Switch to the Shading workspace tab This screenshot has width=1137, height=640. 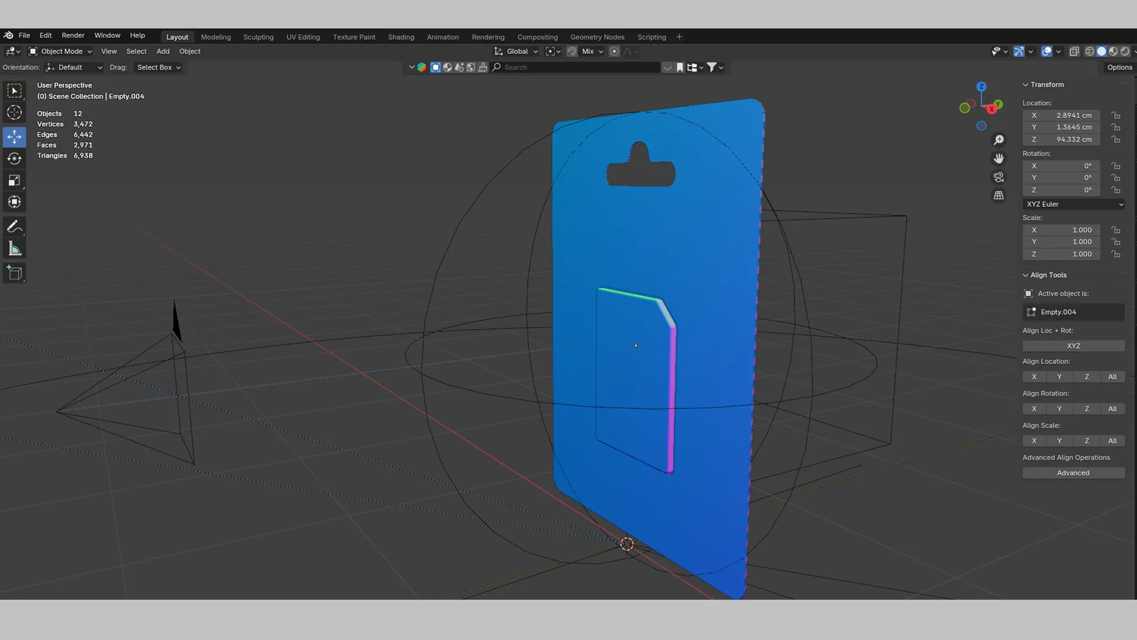(x=401, y=37)
